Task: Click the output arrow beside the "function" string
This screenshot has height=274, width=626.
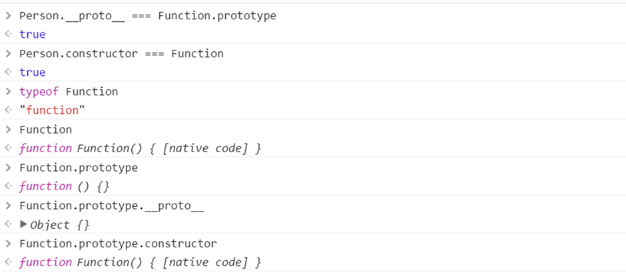Action: 8,110
